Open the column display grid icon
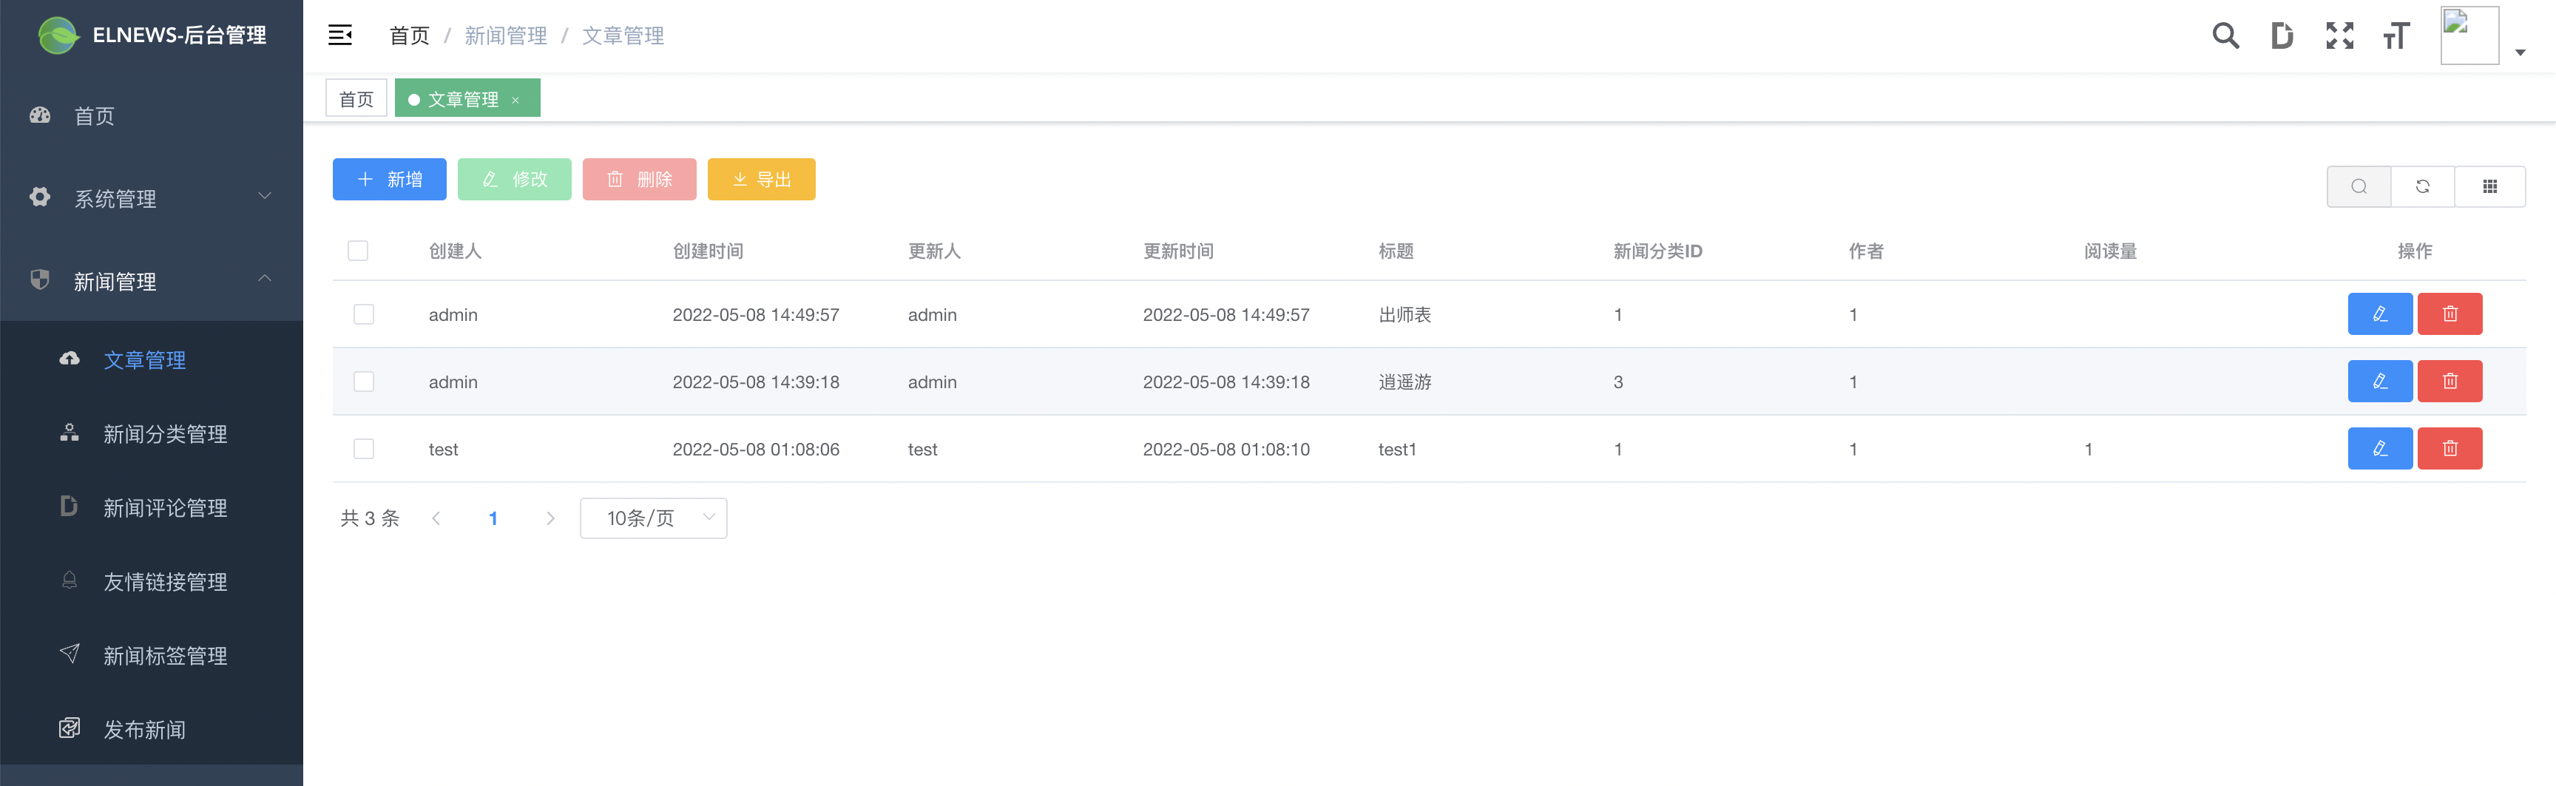The width and height of the screenshot is (2556, 786). (x=2489, y=186)
